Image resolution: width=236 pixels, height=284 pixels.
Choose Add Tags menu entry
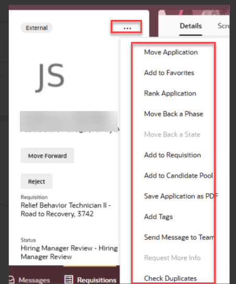click(x=158, y=217)
